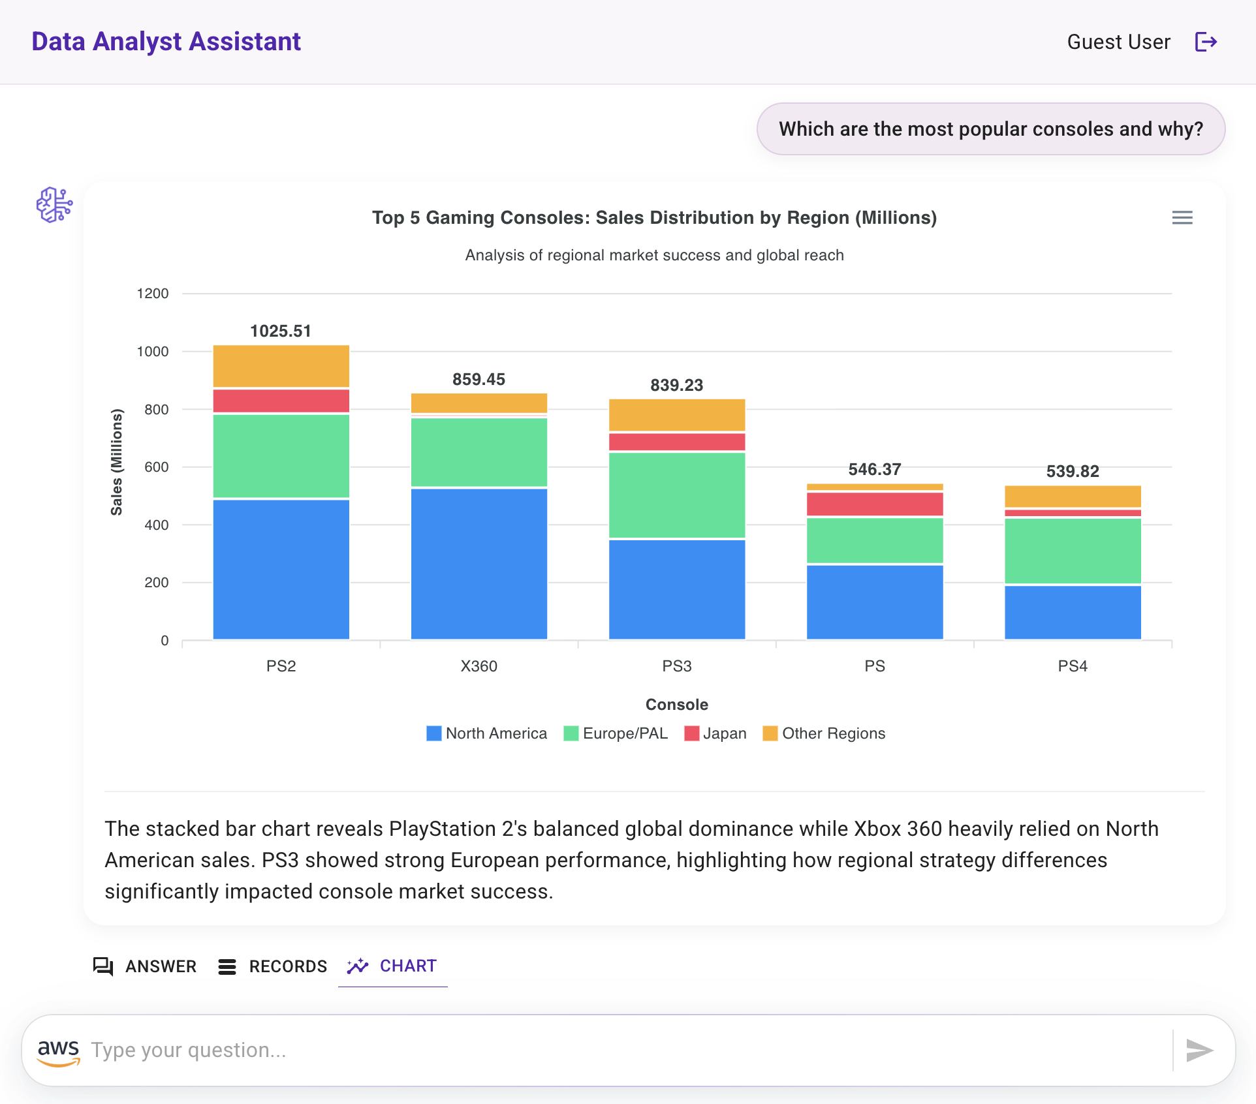Click the logout icon next to Guest User
The height and width of the screenshot is (1104, 1256).
pyautogui.click(x=1206, y=42)
